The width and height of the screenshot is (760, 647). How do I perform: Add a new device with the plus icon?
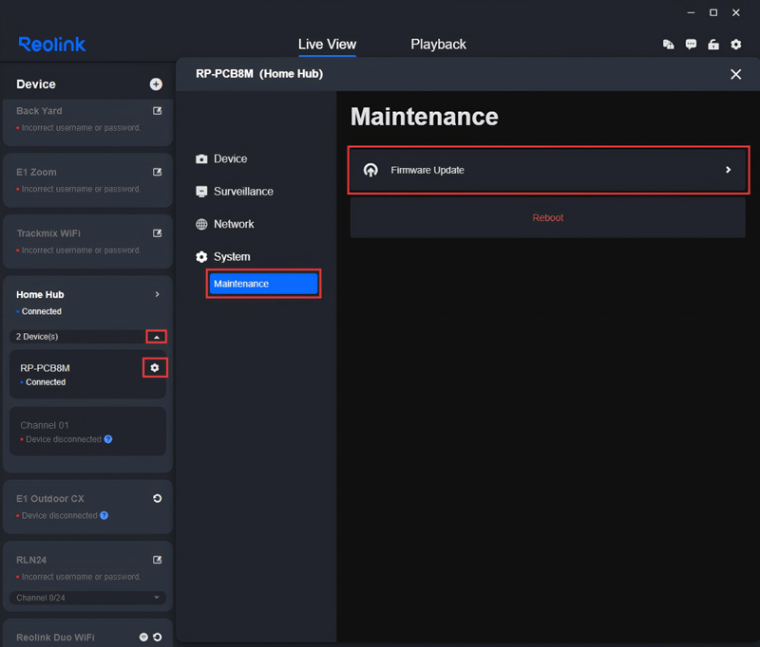(156, 83)
